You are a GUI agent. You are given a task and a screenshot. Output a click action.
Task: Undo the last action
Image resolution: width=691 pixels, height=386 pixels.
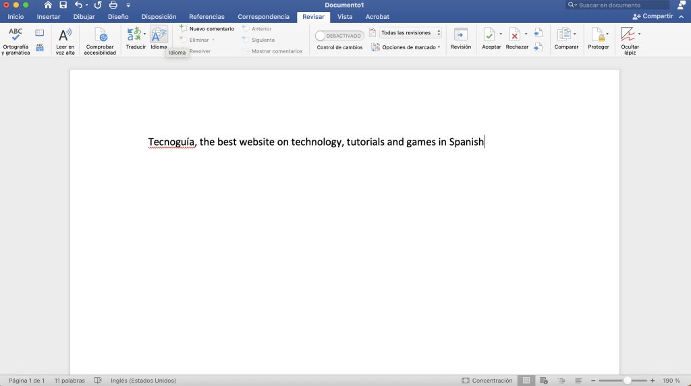pyautogui.click(x=78, y=5)
